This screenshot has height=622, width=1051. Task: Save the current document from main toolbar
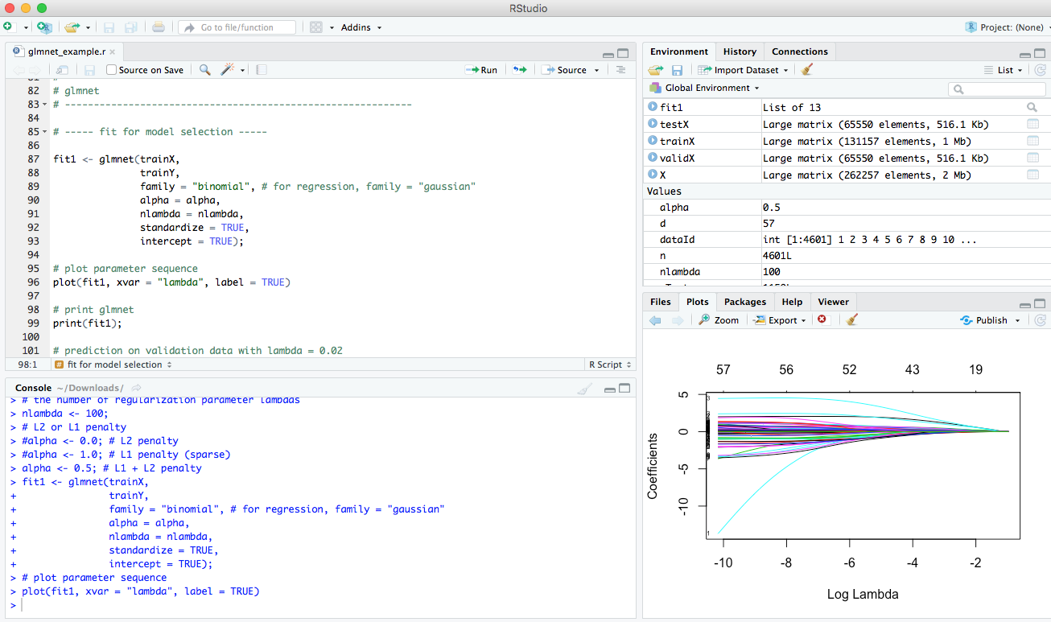point(109,27)
